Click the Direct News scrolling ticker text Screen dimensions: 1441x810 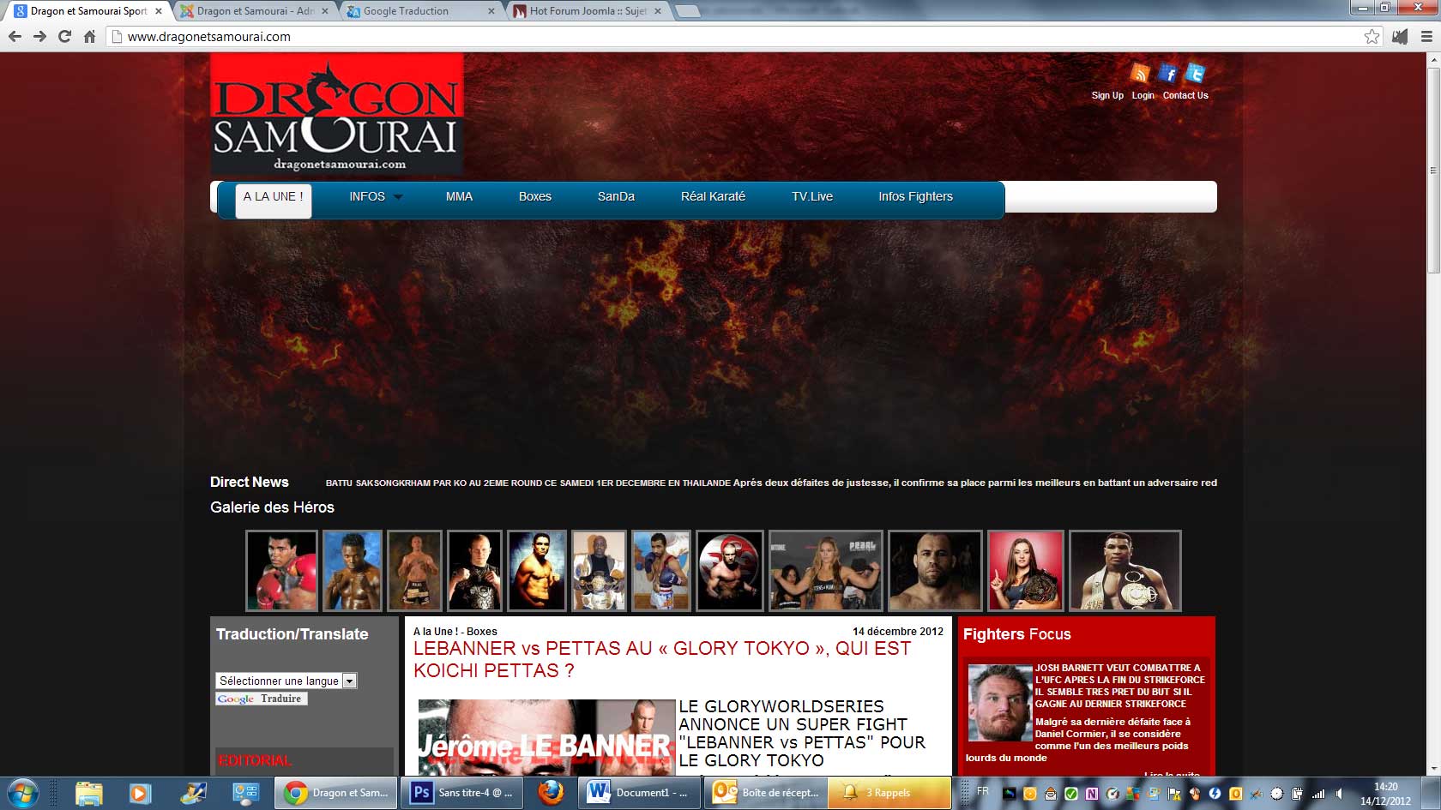pyautogui.click(x=771, y=483)
